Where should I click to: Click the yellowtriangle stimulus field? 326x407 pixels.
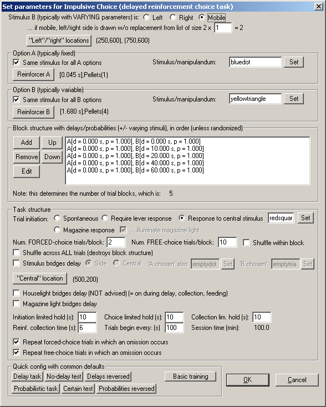pyautogui.click(x=255, y=99)
